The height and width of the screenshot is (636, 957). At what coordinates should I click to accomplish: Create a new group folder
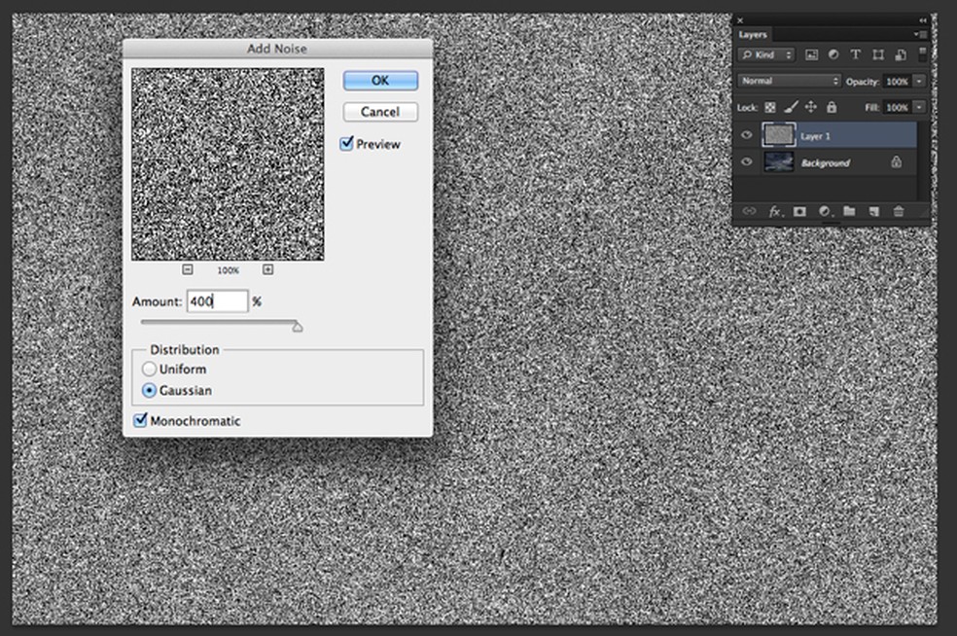pyautogui.click(x=849, y=211)
